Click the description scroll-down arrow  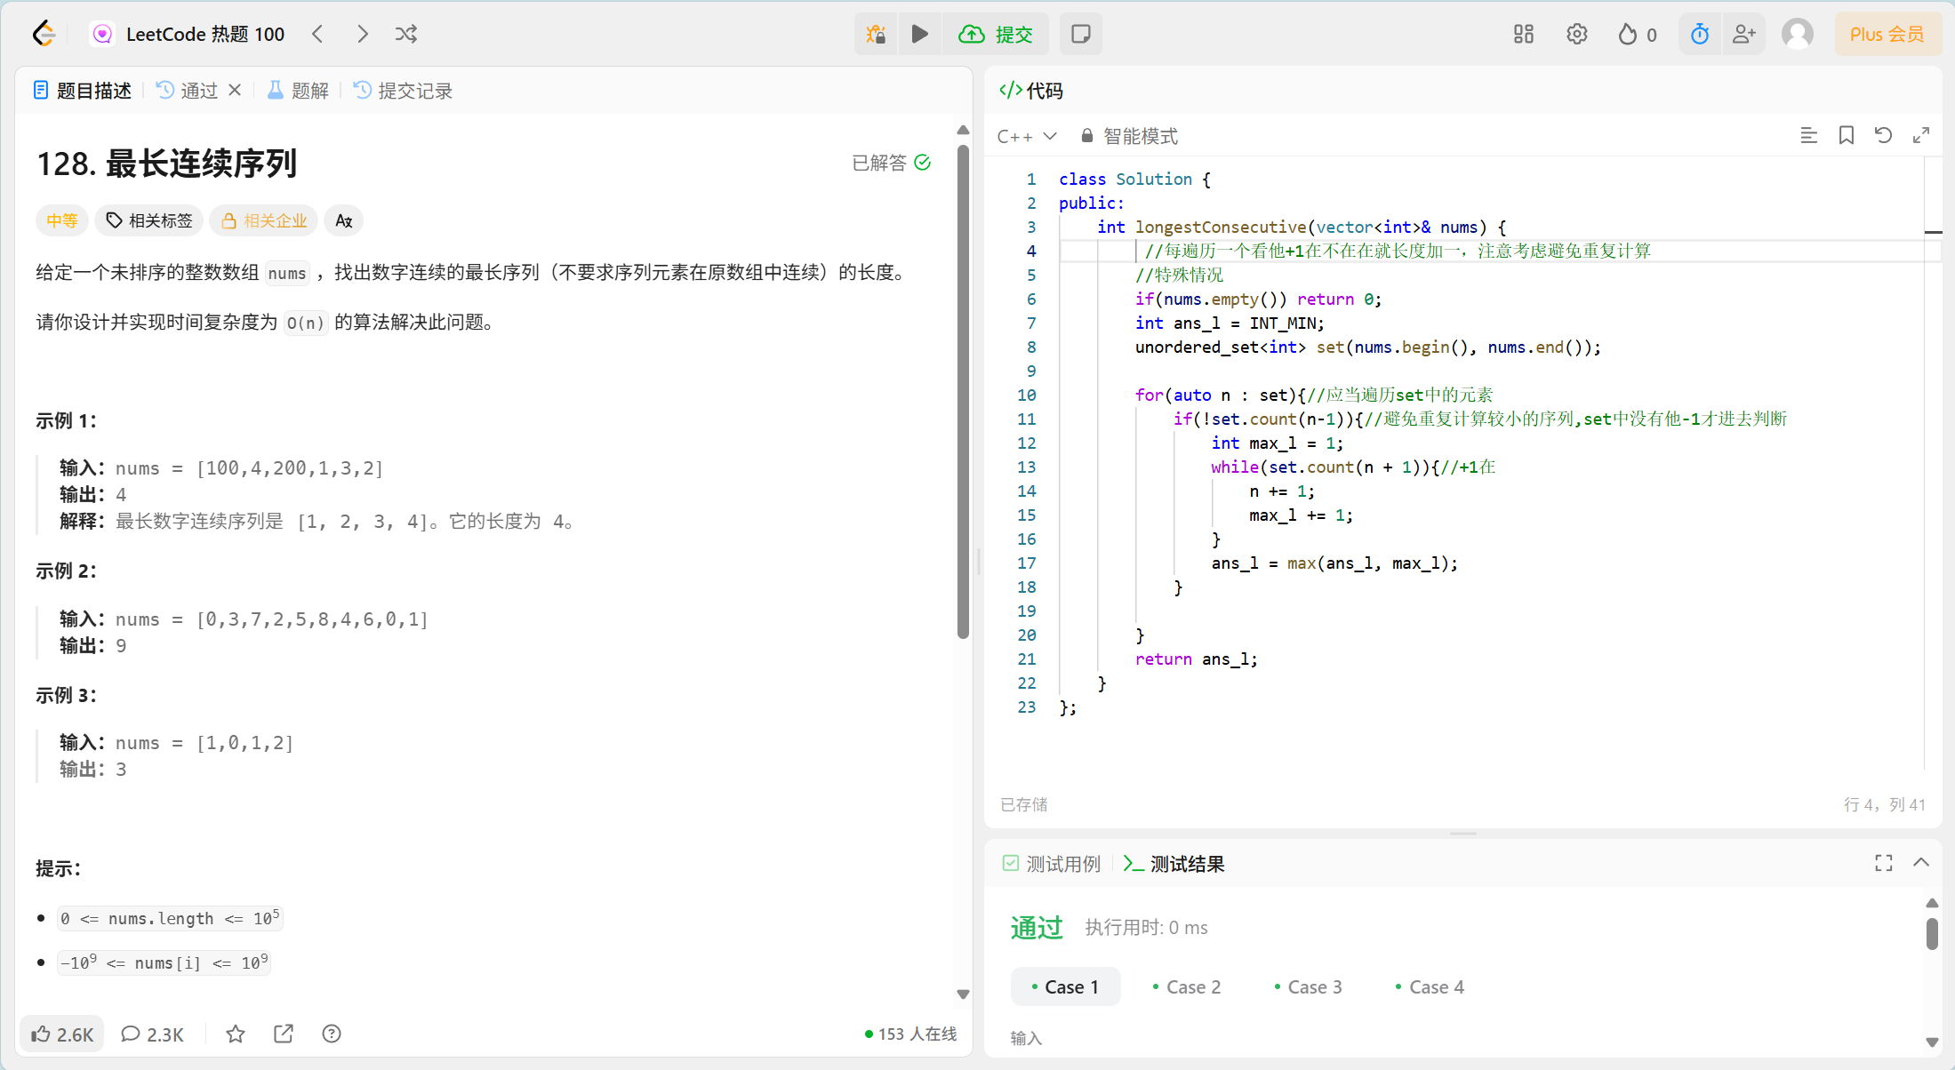[x=963, y=994]
